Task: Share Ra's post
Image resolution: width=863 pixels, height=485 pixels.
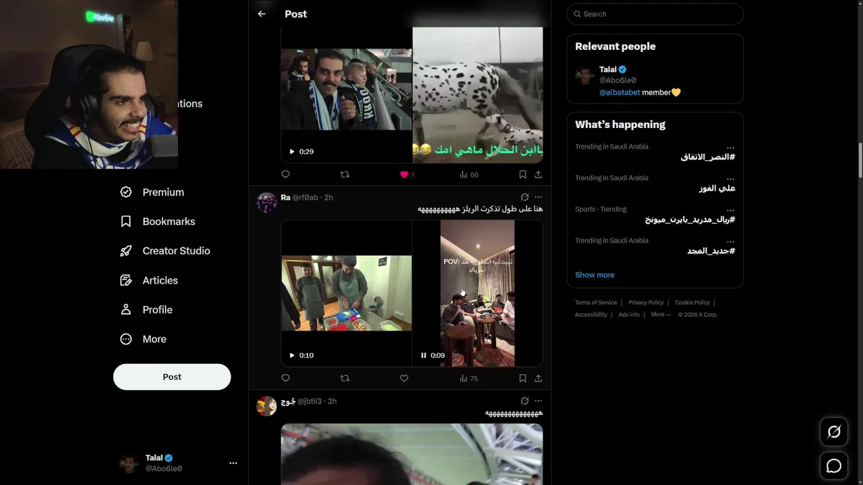Action: click(x=538, y=379)
